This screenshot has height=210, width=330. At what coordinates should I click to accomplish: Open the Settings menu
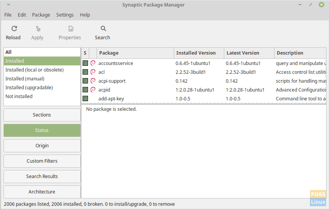coord(65,15)
